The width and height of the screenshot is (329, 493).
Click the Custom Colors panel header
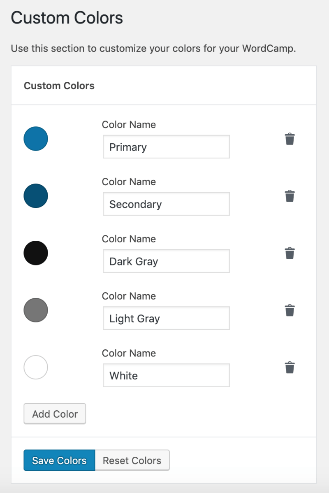(x=59, y=86)
